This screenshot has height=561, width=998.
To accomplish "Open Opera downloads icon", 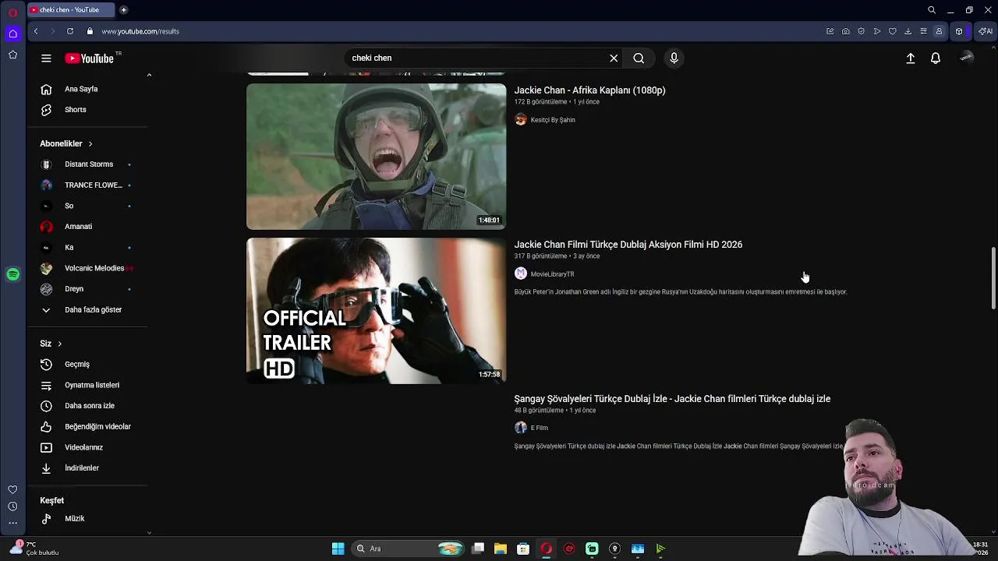I will tap(908, 31).
